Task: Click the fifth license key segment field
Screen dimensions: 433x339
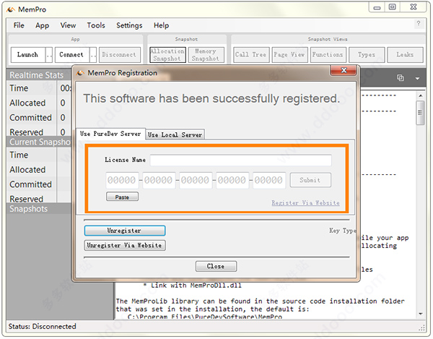Action: (x=269, y=180)
